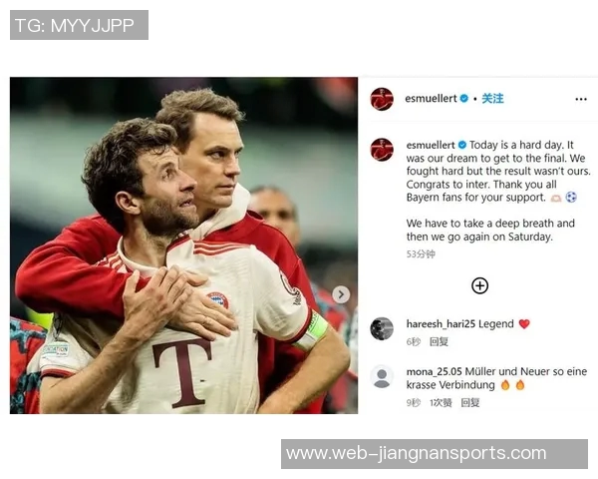The height and width of the screenshot is (479, 598).
Task: Advance to next photo with carousel arrow
Action: [341, 294]
